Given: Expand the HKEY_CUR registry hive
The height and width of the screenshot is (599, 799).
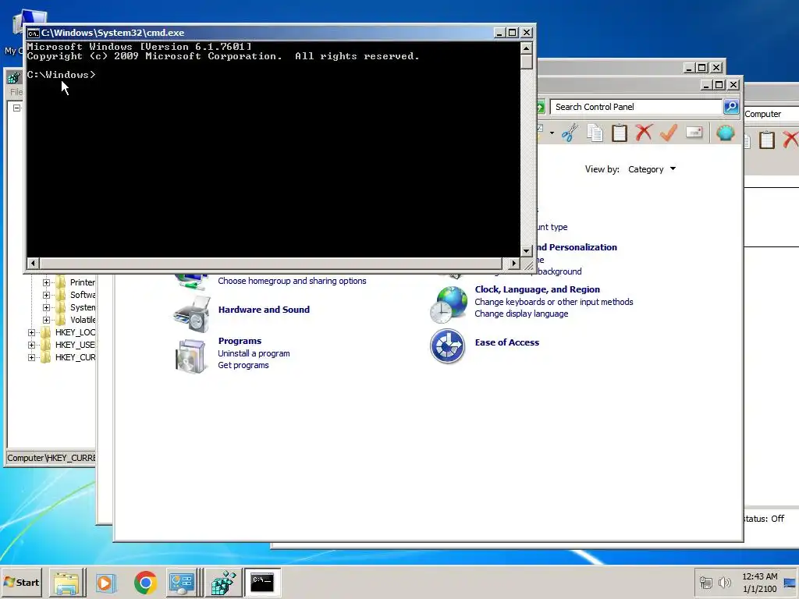Looking at the screenshot, I should click(31, 357).
